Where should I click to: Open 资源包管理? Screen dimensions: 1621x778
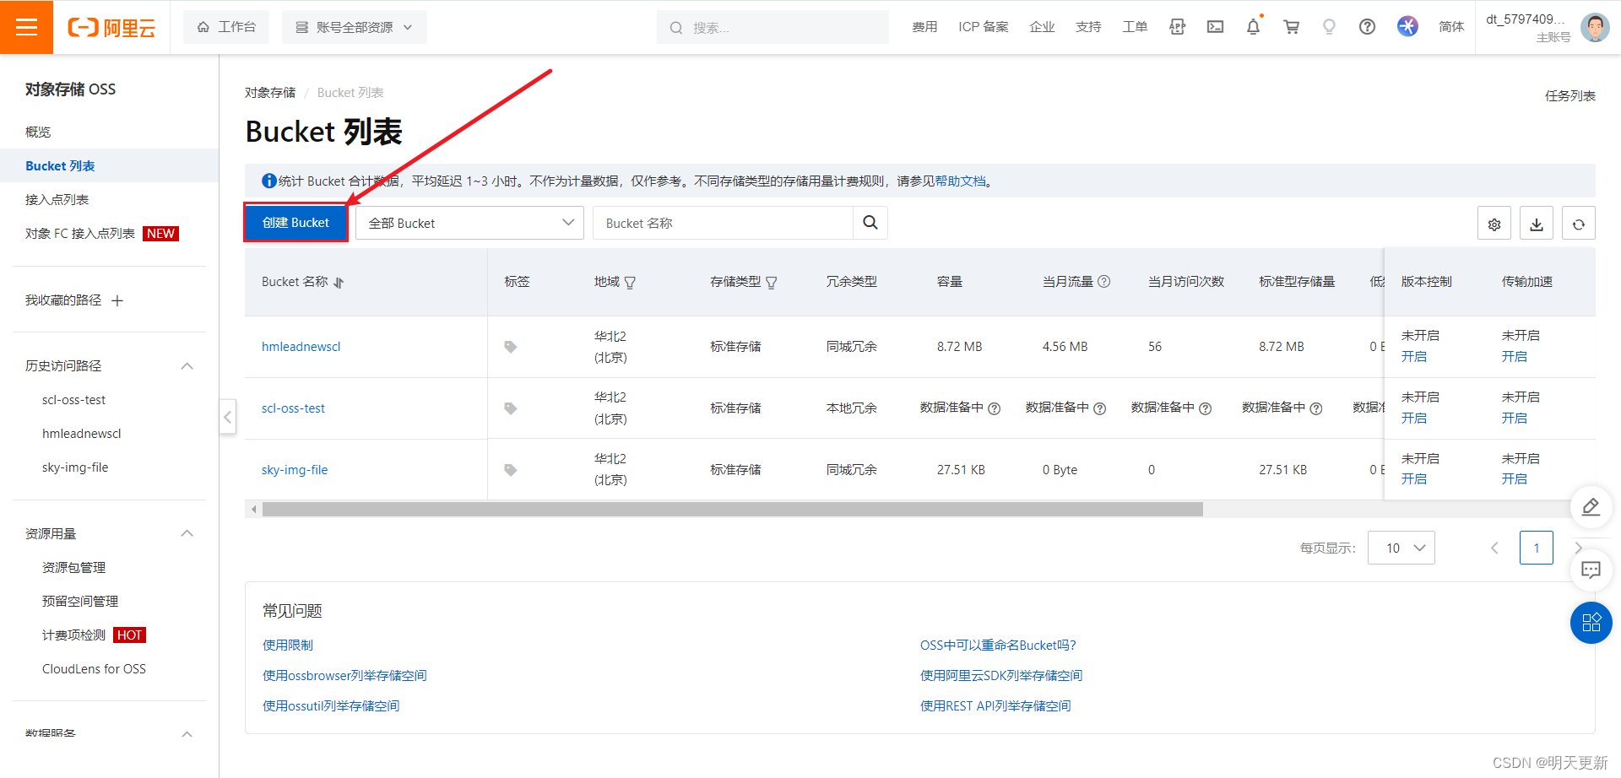click(73, 567)
